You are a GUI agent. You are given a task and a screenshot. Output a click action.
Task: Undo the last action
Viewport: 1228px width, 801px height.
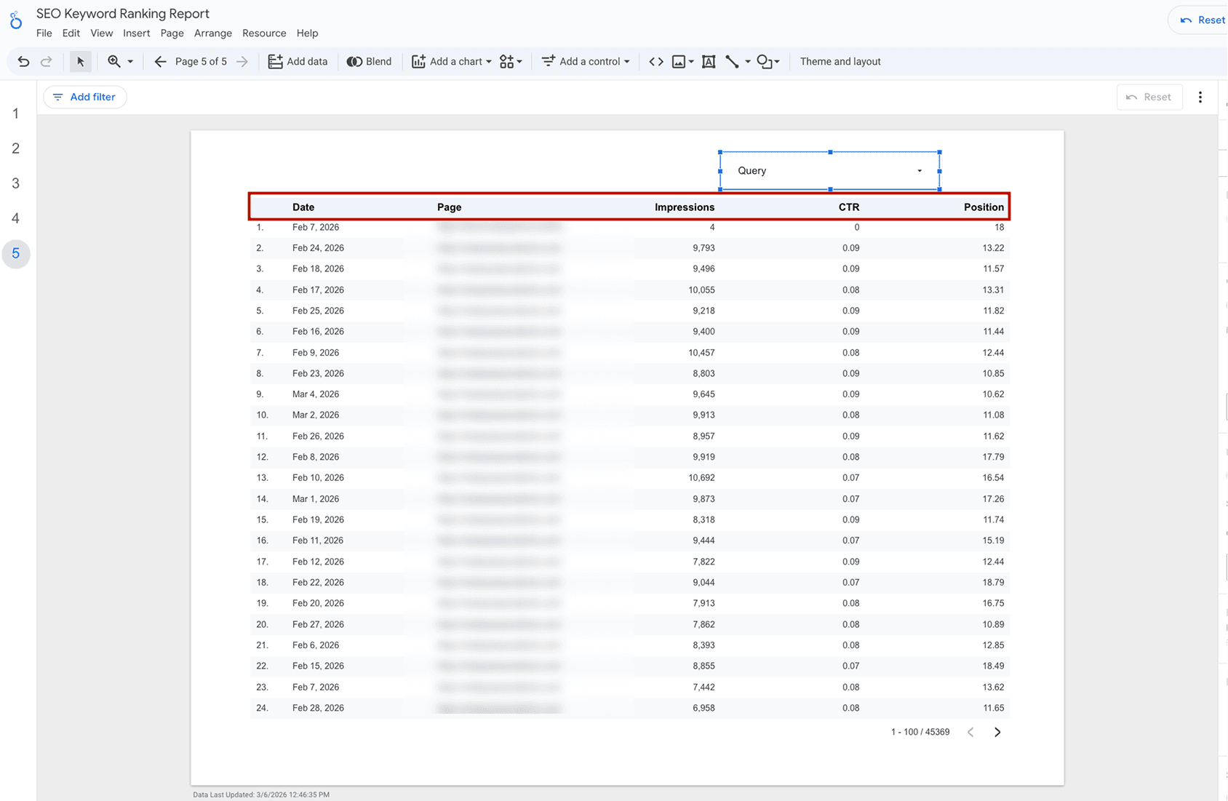22,61
